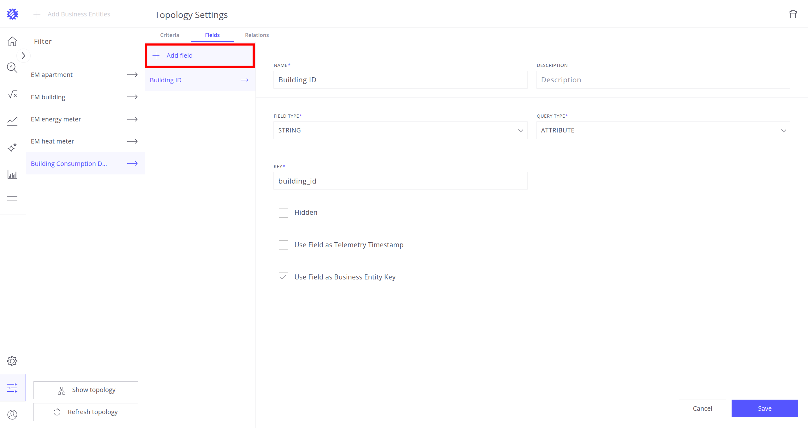Viewport: 808px width, 428px height.
Task: Open the user profile icon
Action: pyautogui.click(x=12, y=414)
